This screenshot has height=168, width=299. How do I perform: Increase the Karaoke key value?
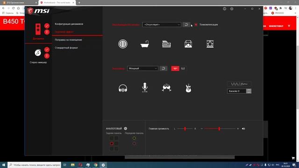pyautogui.click(x=249, y=90)
